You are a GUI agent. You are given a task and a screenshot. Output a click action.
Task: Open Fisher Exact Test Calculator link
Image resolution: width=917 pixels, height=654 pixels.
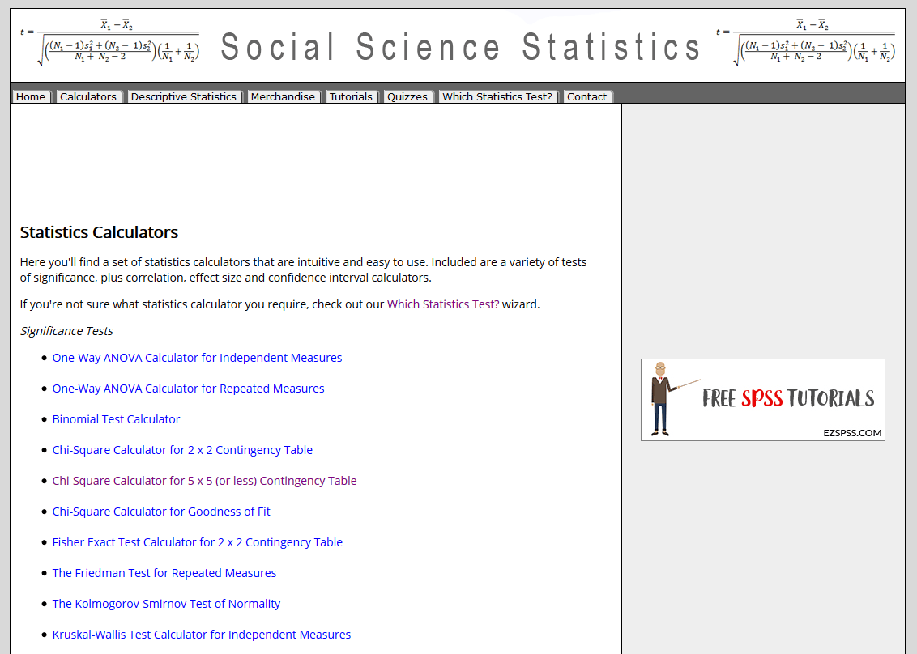[197, 542]
